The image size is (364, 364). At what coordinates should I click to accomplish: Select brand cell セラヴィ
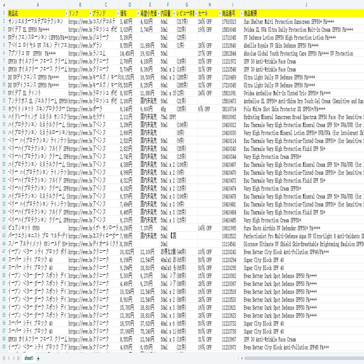106,117
